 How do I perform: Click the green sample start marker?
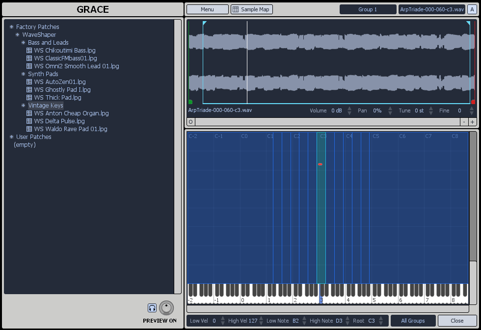click(x=190, y=102)
